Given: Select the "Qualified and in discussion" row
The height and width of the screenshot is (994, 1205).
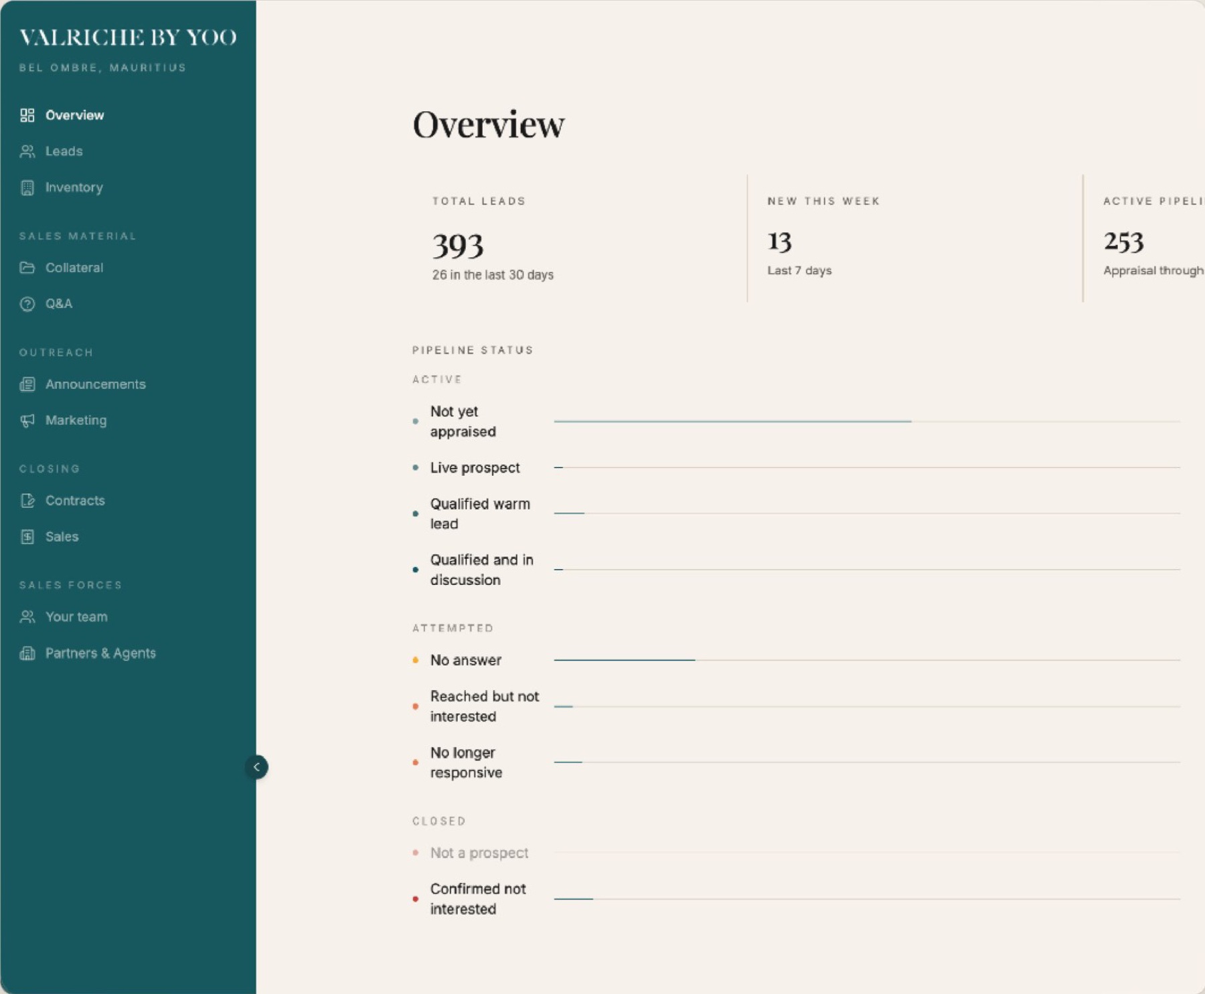Looking at the screenshot, I should [796, 570].
